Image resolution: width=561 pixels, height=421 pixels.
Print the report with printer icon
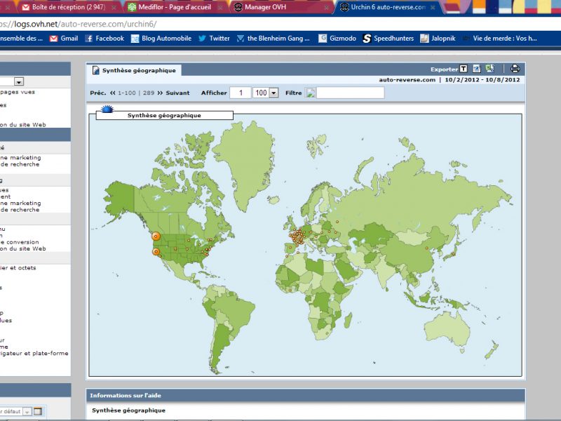515,69
